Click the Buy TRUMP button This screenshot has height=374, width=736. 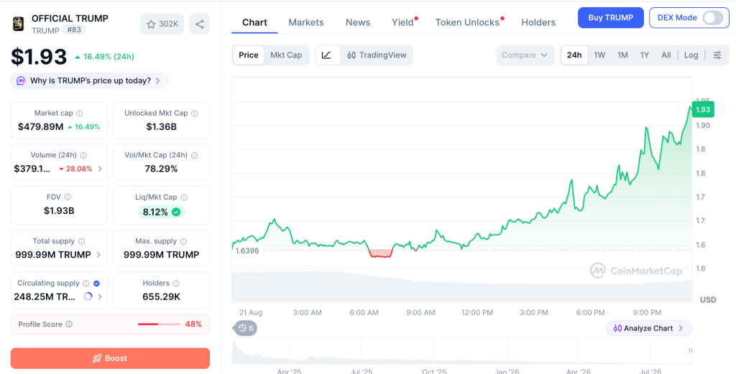click(610, 18)
